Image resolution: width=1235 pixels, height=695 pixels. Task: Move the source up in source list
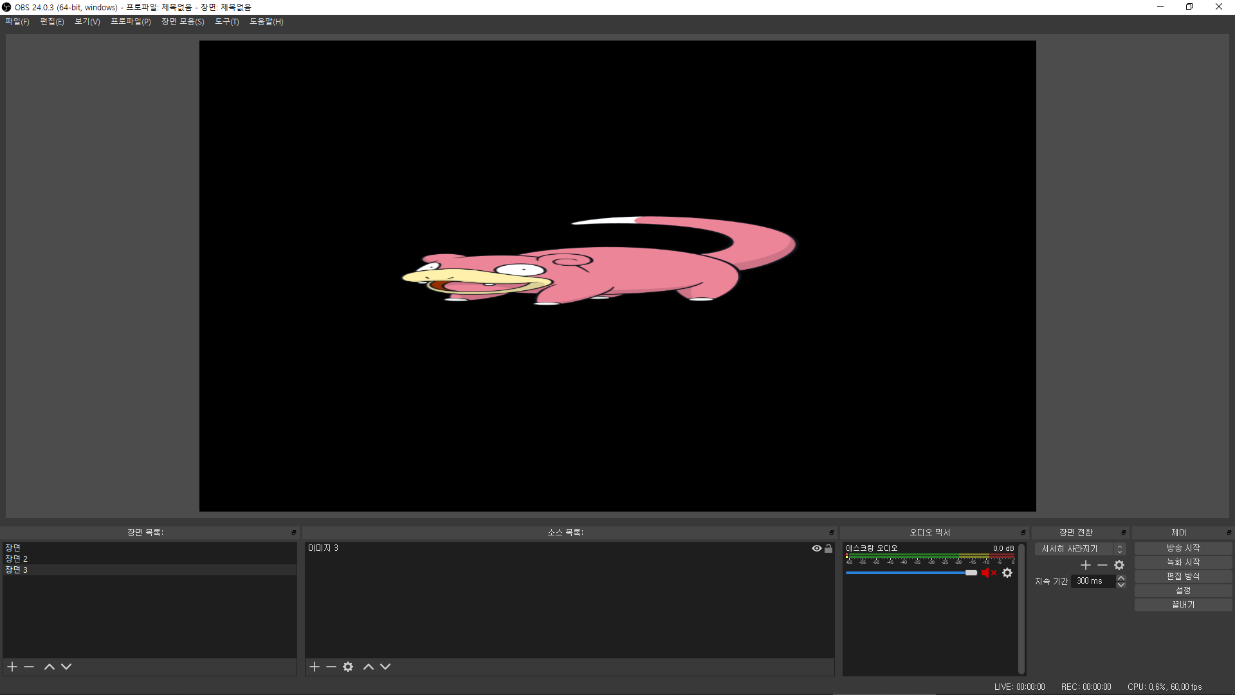pyautogui.click(x=369, y=667)
